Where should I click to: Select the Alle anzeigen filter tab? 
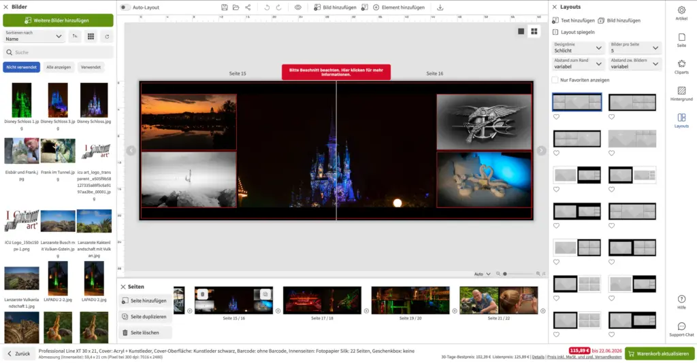tap(59, 67)
